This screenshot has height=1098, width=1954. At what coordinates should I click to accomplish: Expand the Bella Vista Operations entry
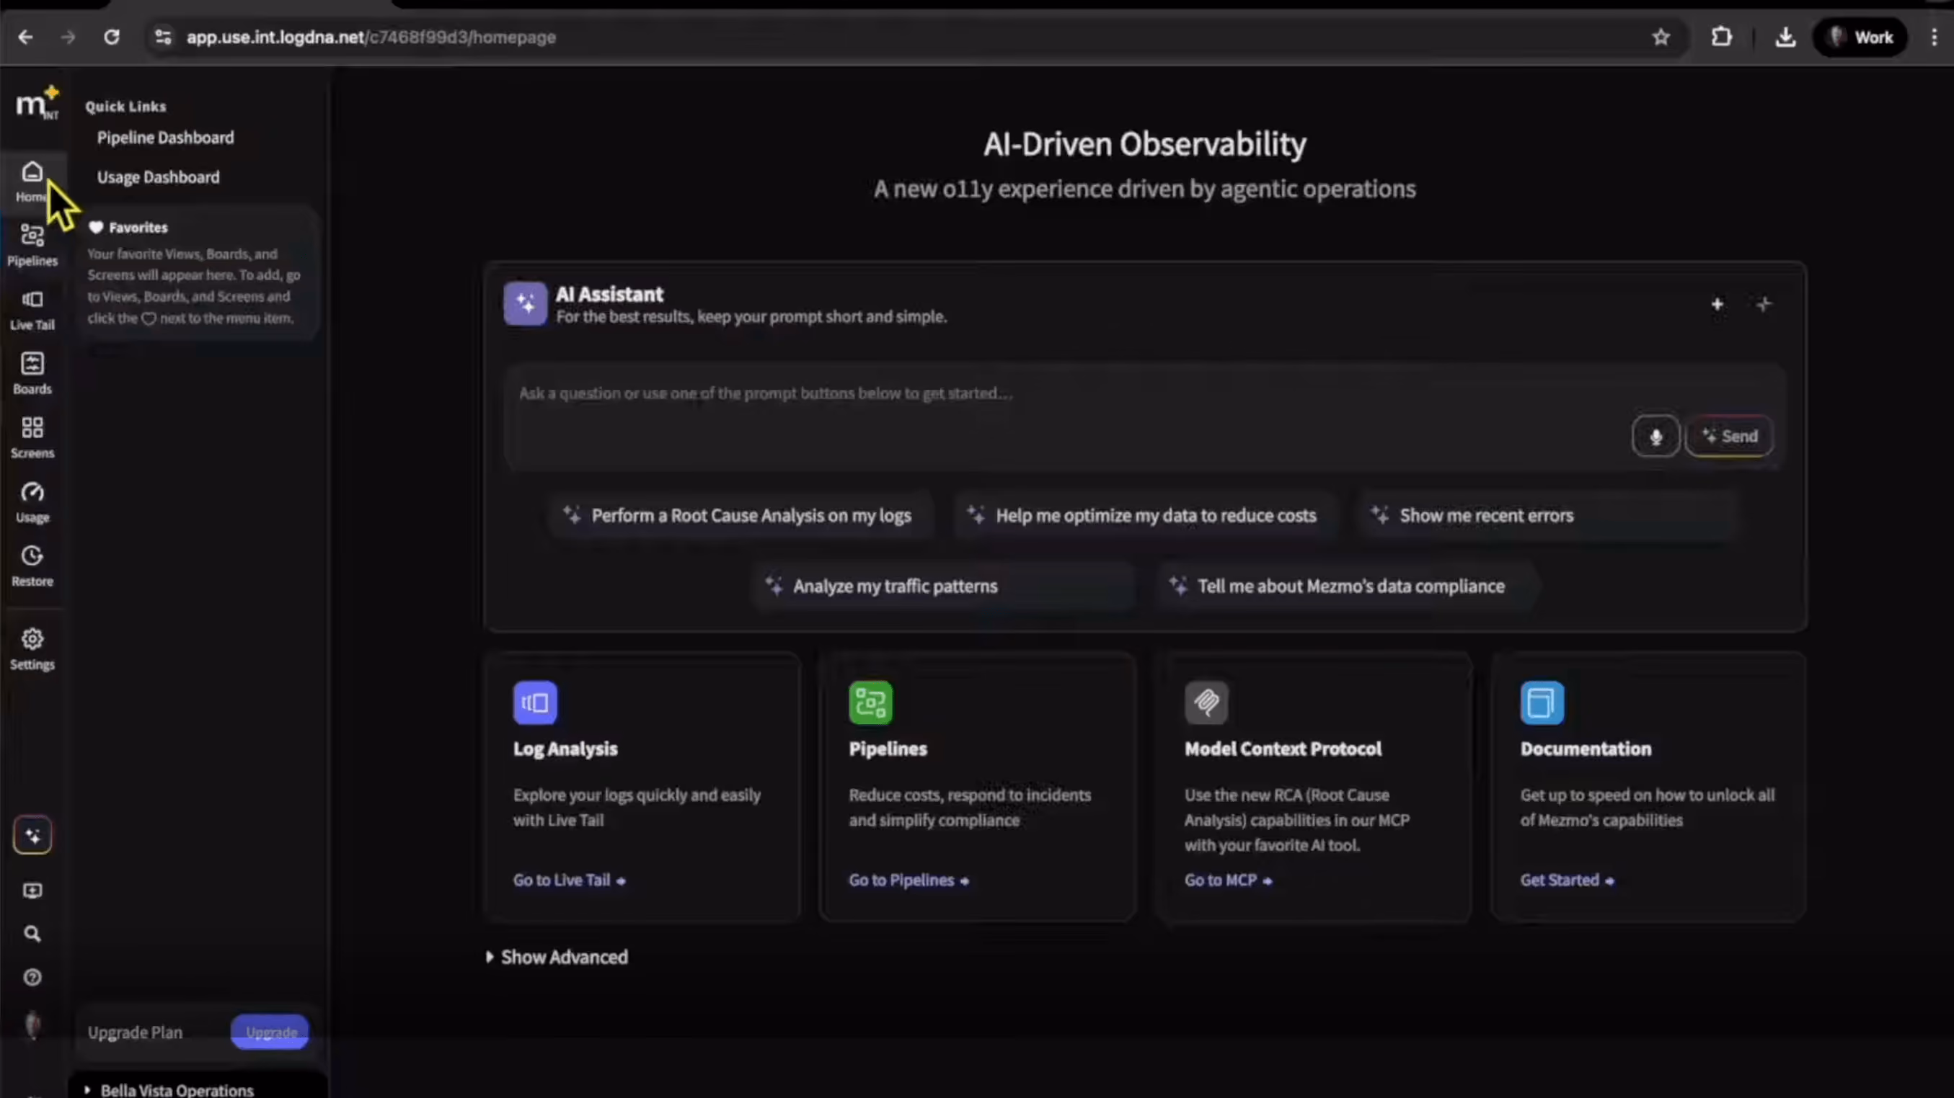[x=170, y=1089]
